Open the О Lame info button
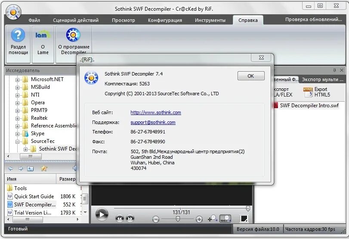Screen dimensions: 349x239 (x=43, y=44)
